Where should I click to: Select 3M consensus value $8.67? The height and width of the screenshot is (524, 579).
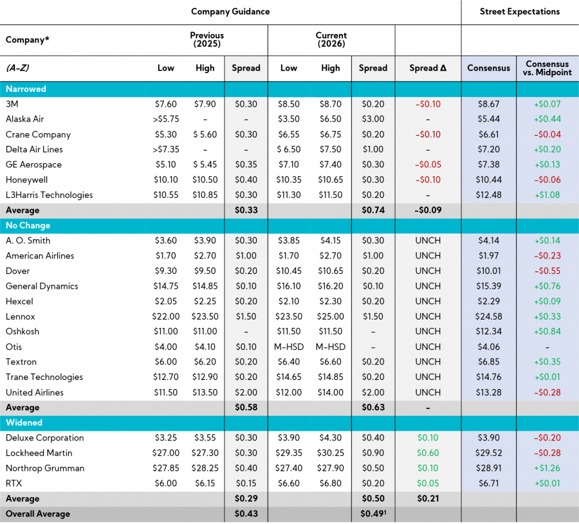point(488,104)
